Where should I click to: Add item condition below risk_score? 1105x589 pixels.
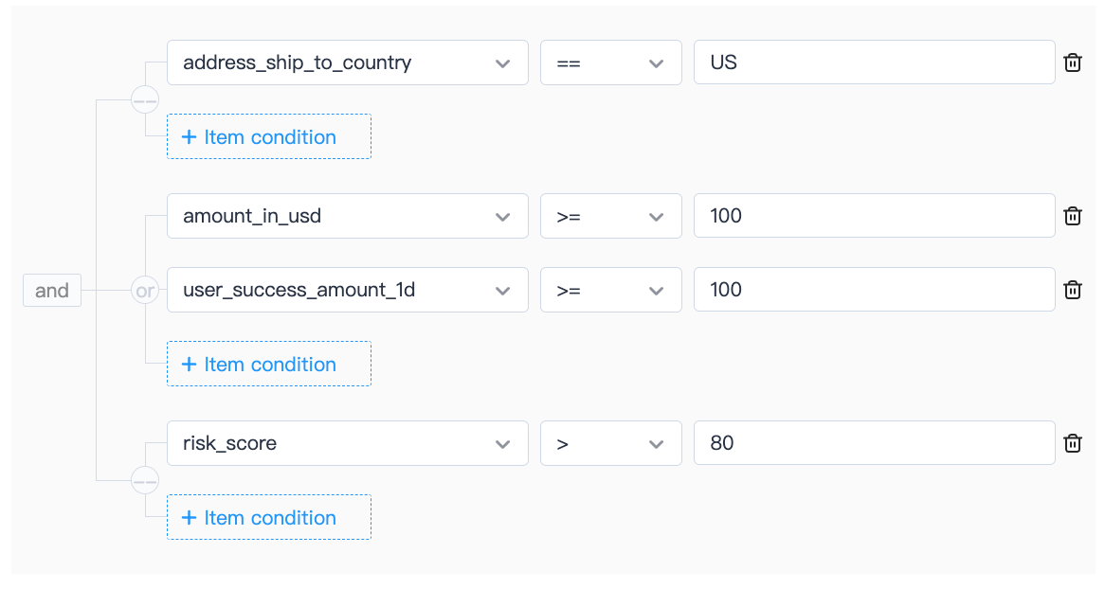coord(269,518)
